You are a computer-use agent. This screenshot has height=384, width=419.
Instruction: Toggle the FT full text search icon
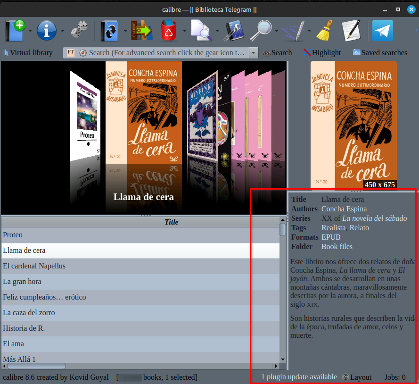(71, 52)
